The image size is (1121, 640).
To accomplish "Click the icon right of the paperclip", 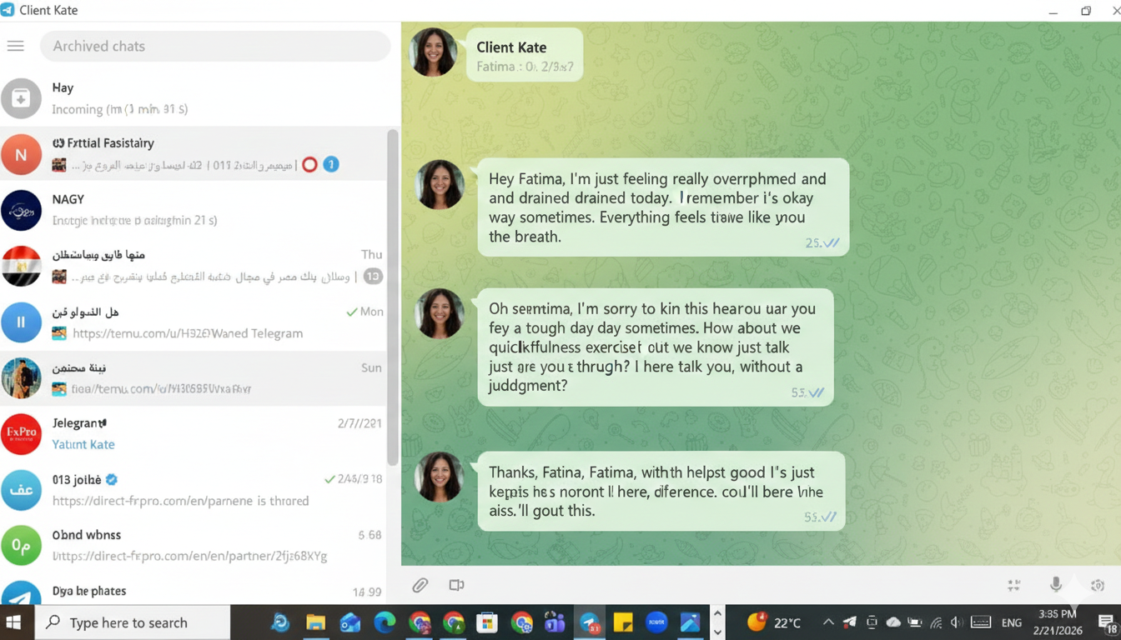I will tap(456, 585).
